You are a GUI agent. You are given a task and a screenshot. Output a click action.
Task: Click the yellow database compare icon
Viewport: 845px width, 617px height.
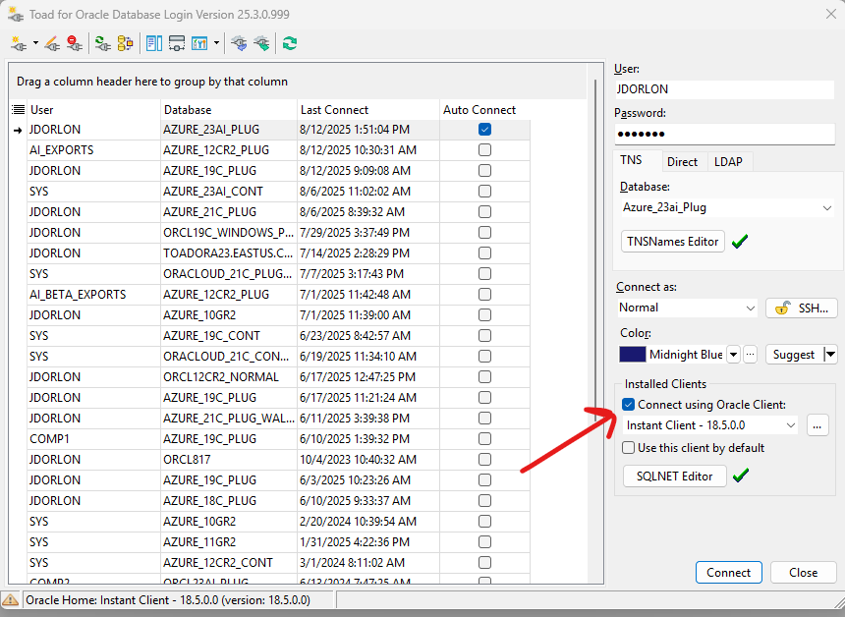[x=125, y=43]
